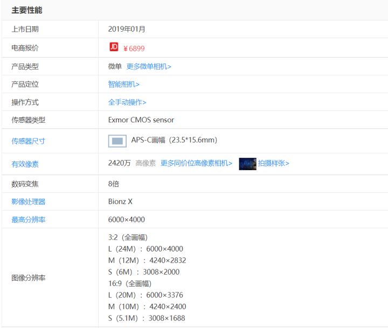Click the JD store logo icon
This screenshot has width=388, height=328.
(114, 47)
